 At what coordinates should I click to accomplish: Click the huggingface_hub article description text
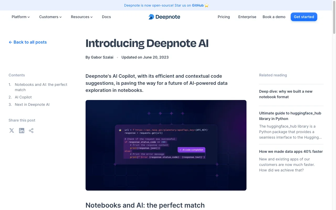[290, 132]
